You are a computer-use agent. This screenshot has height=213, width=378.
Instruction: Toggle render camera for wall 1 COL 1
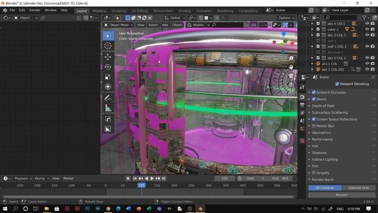pos(373,46)
